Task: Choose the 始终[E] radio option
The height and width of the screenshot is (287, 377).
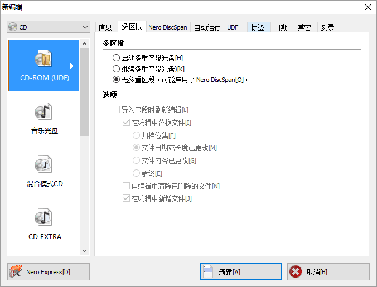Action: [136, 173]
